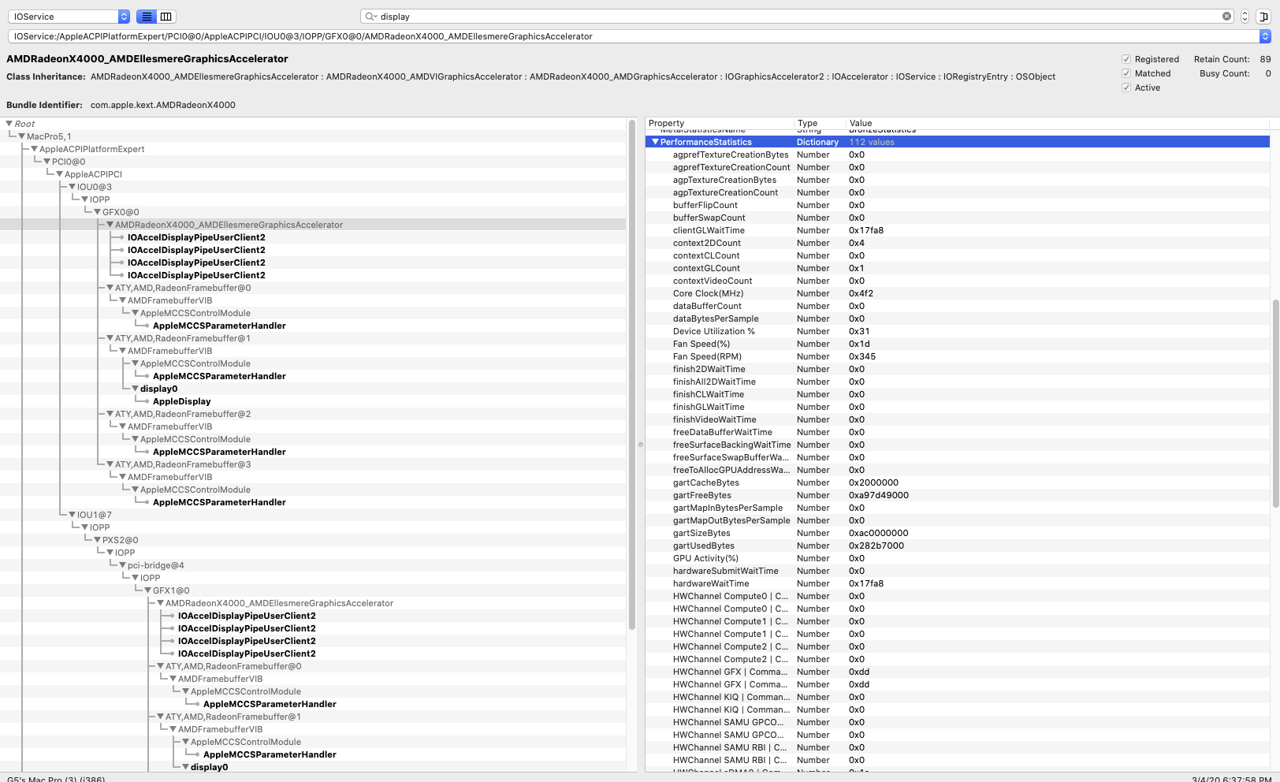Collapse the PerformanceStatistics dictionary triangle
This screenshot has height=782, width=1280.
[655, 142]
